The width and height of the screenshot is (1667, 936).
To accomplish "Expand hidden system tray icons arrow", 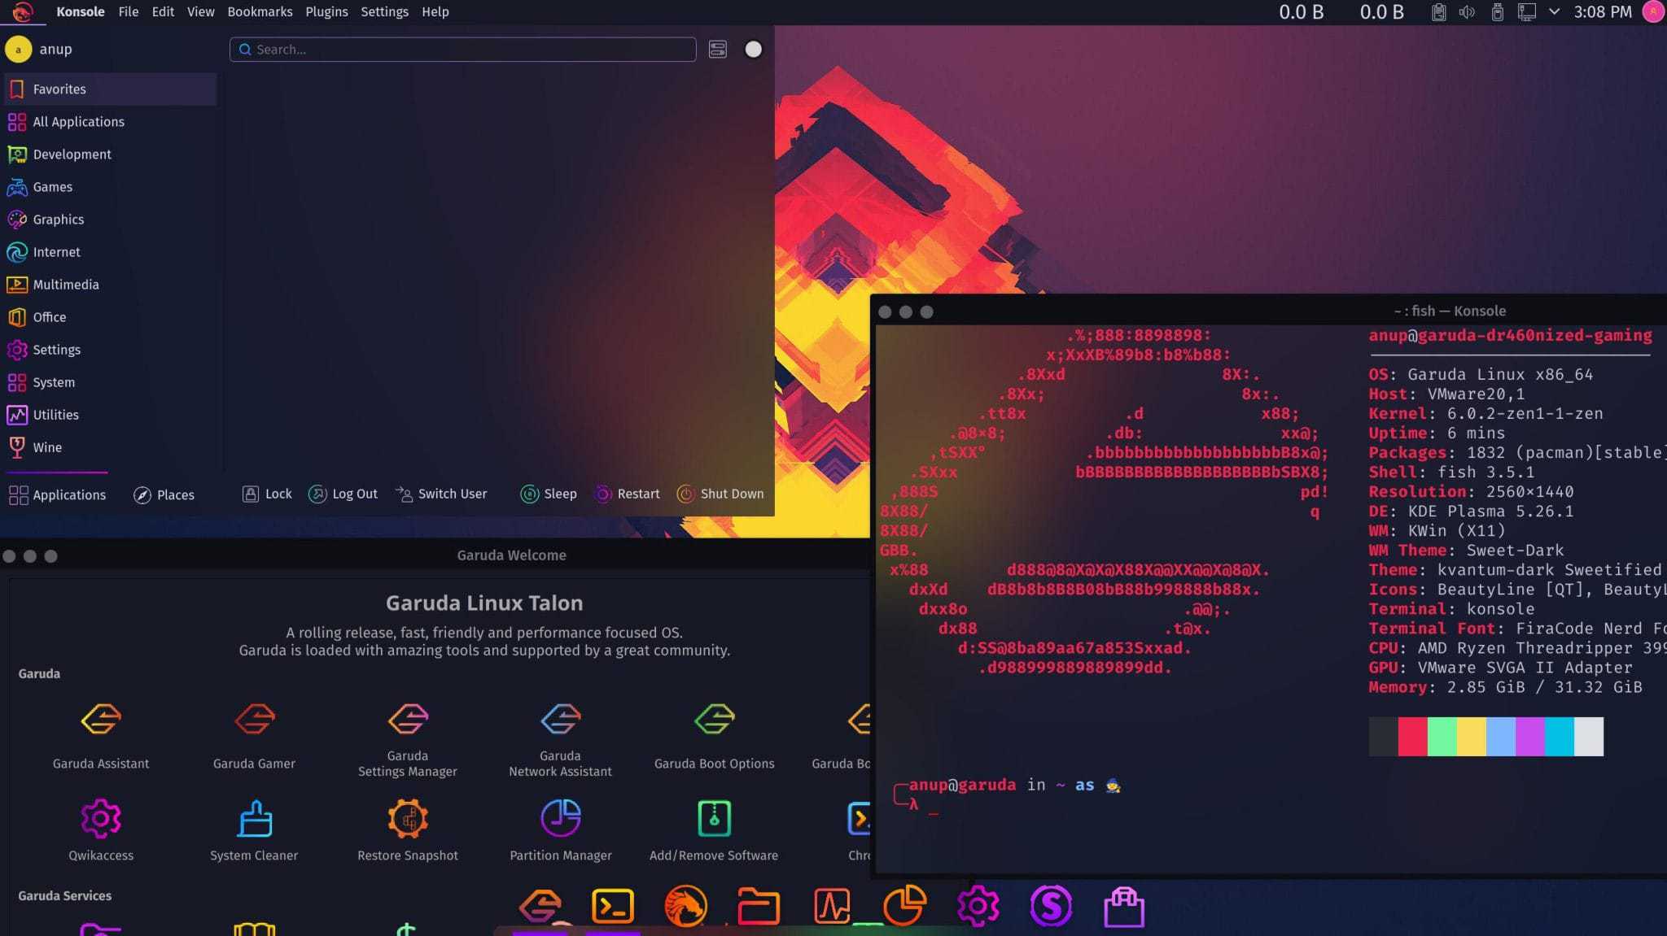I will point(1554,12).
